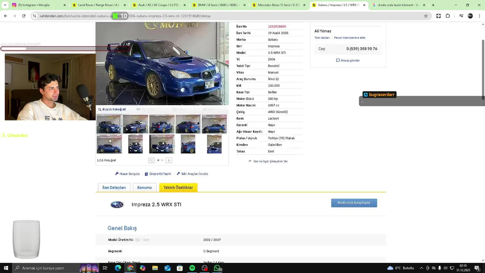The image size is (485, 273).
Task: Open Microsoft Store from the taskbar
Action: [180, 268]
